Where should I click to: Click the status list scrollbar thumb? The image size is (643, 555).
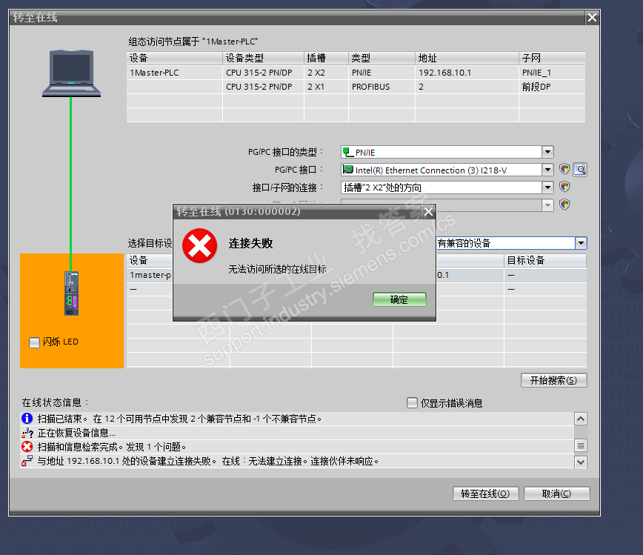click(x=581, y=445)
